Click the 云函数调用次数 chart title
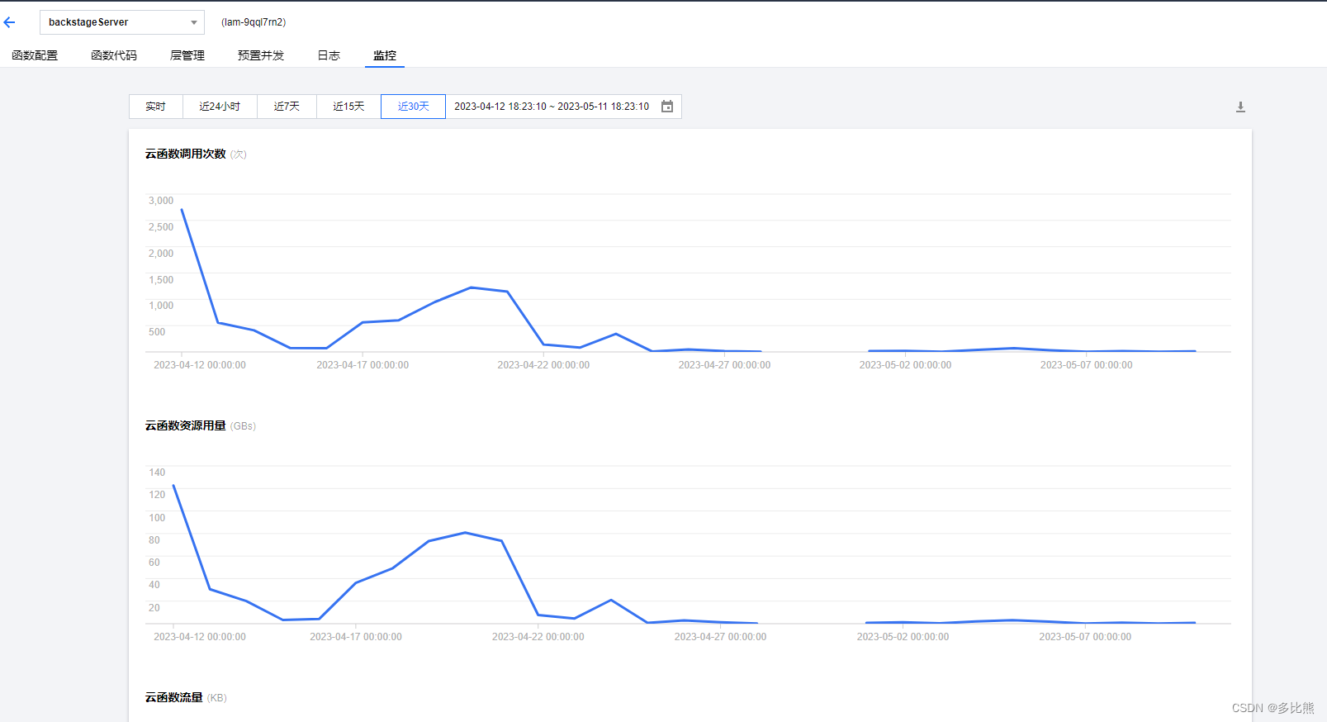1327x722 pixels. tap(186, 154)
